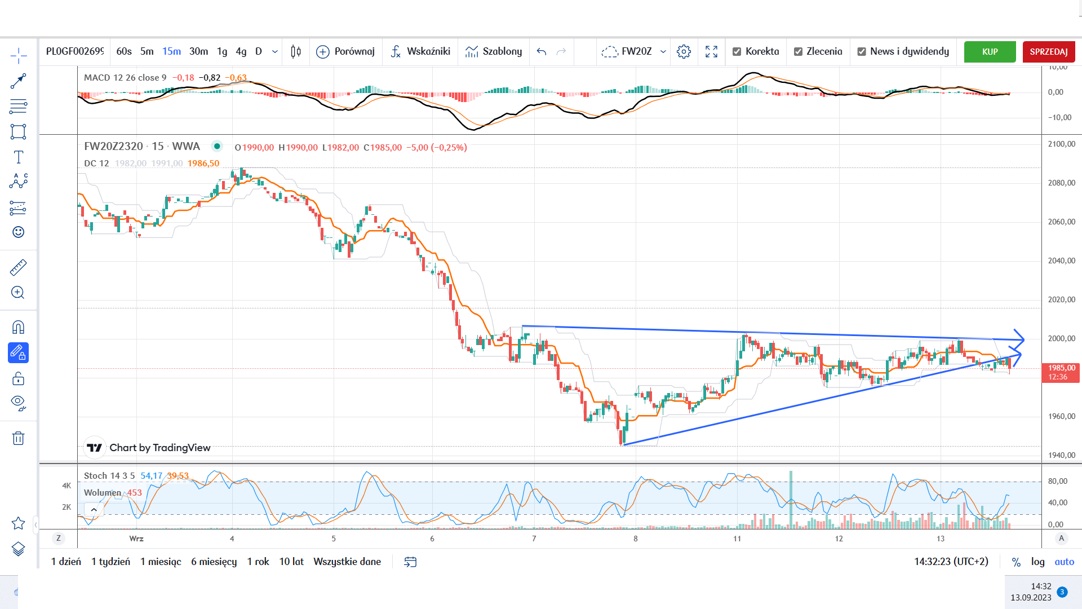Click the Z button on time axis
Viewport: 1082px width, 609px height.
coord(59,539)
